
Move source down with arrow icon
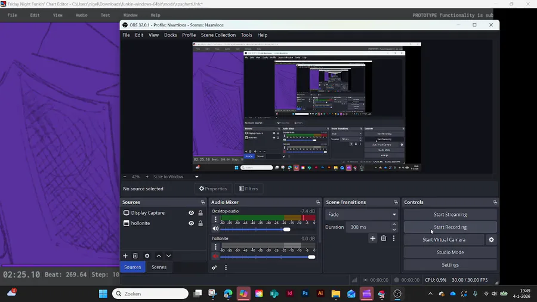[168, 256]
